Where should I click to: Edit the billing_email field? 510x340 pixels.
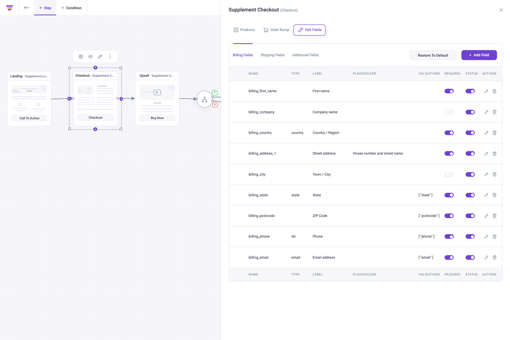[486, 258]
